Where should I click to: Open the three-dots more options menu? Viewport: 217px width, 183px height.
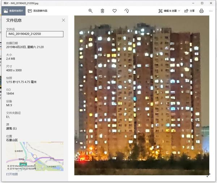pyautogui.click(x=211, y=11)
